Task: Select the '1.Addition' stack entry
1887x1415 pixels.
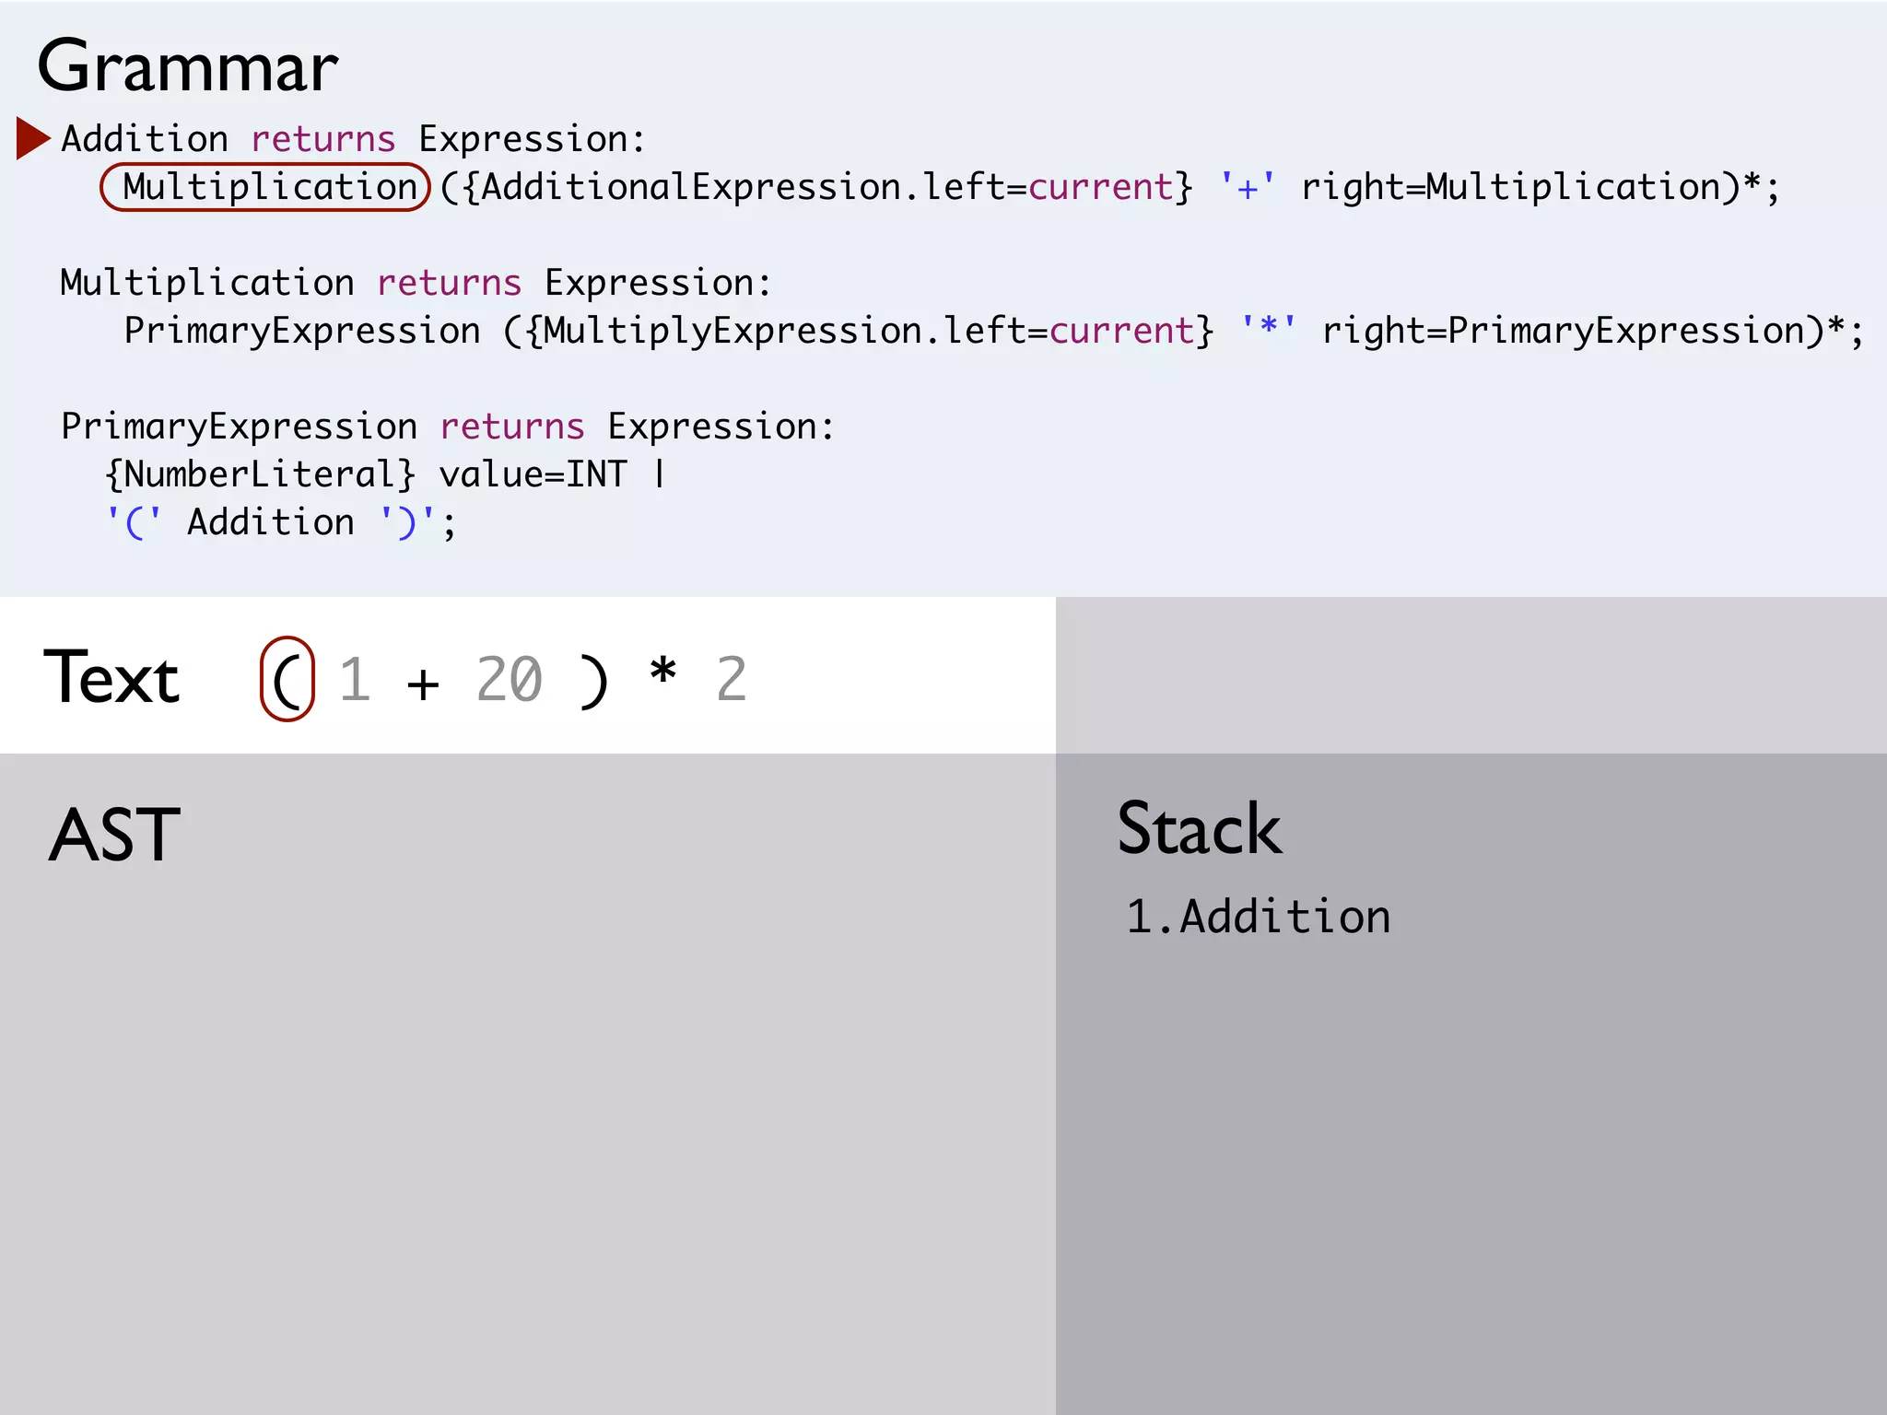Action: point(1258,917)
